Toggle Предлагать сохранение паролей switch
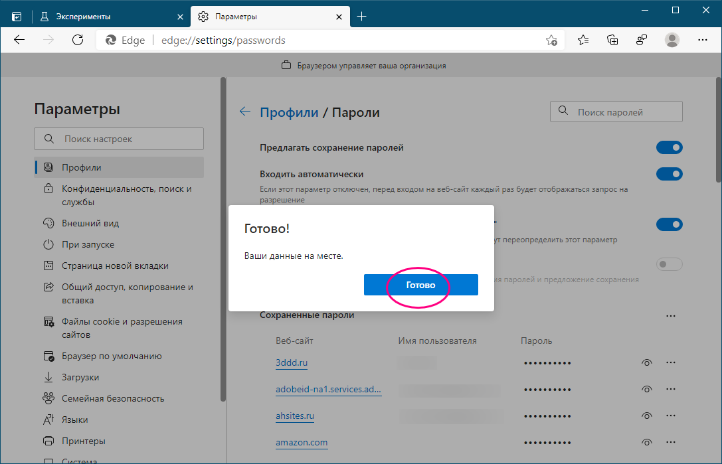Screen dimensions: 722x464 tap(669, 147)
